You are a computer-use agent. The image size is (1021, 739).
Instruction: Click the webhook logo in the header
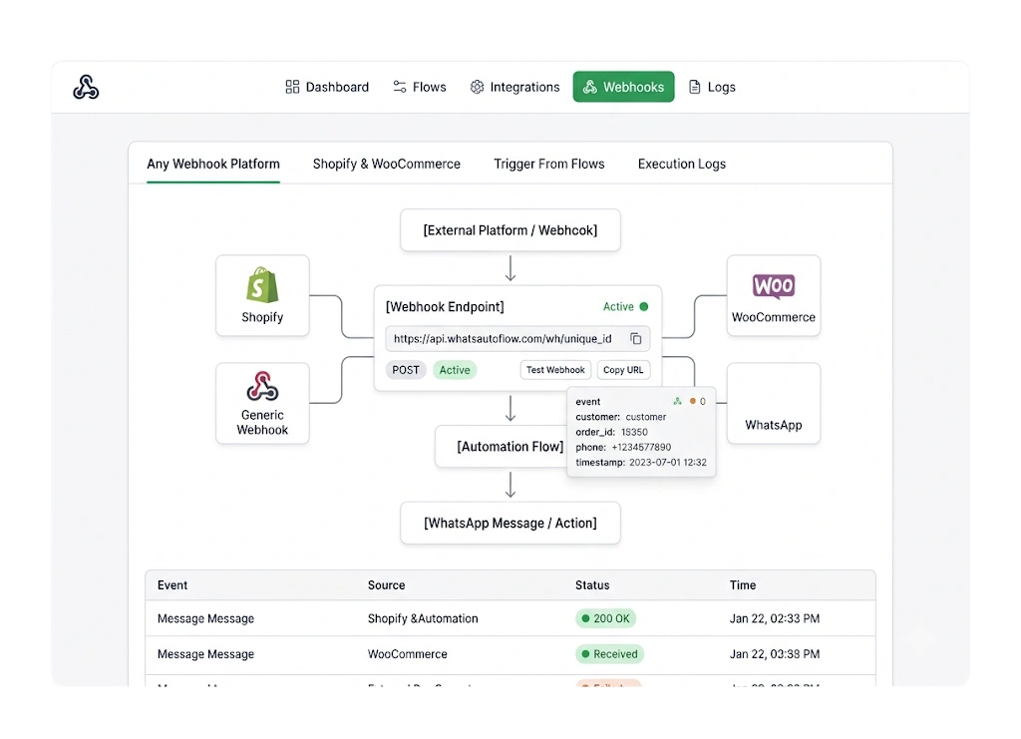tap(86, 87)
